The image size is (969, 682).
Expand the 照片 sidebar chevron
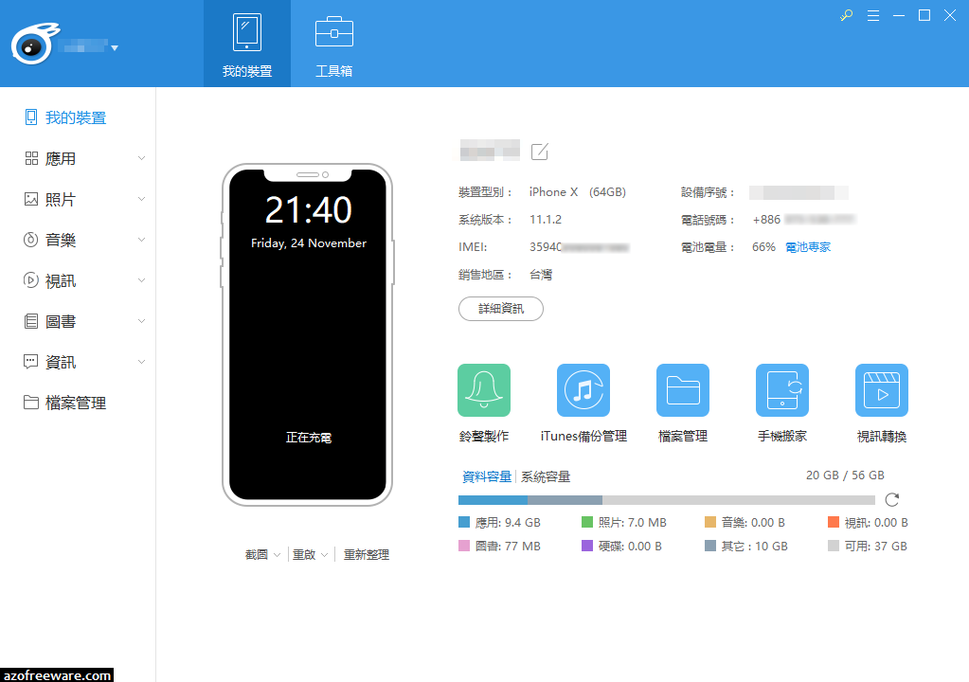pos(141,199)
